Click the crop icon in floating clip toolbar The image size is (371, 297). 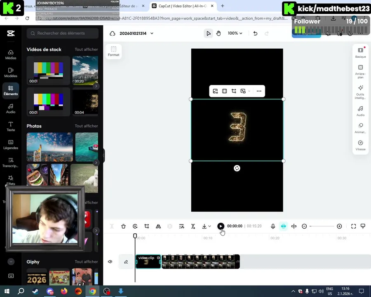pyautogui.click(x=234, y=91)
